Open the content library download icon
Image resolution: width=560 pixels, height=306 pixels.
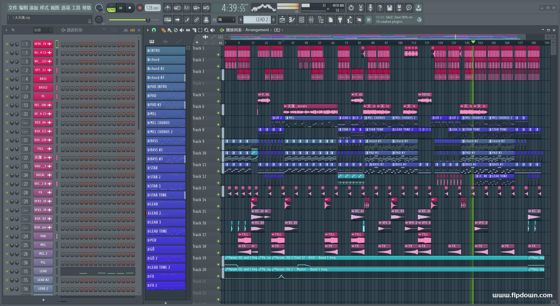point(419,8)
